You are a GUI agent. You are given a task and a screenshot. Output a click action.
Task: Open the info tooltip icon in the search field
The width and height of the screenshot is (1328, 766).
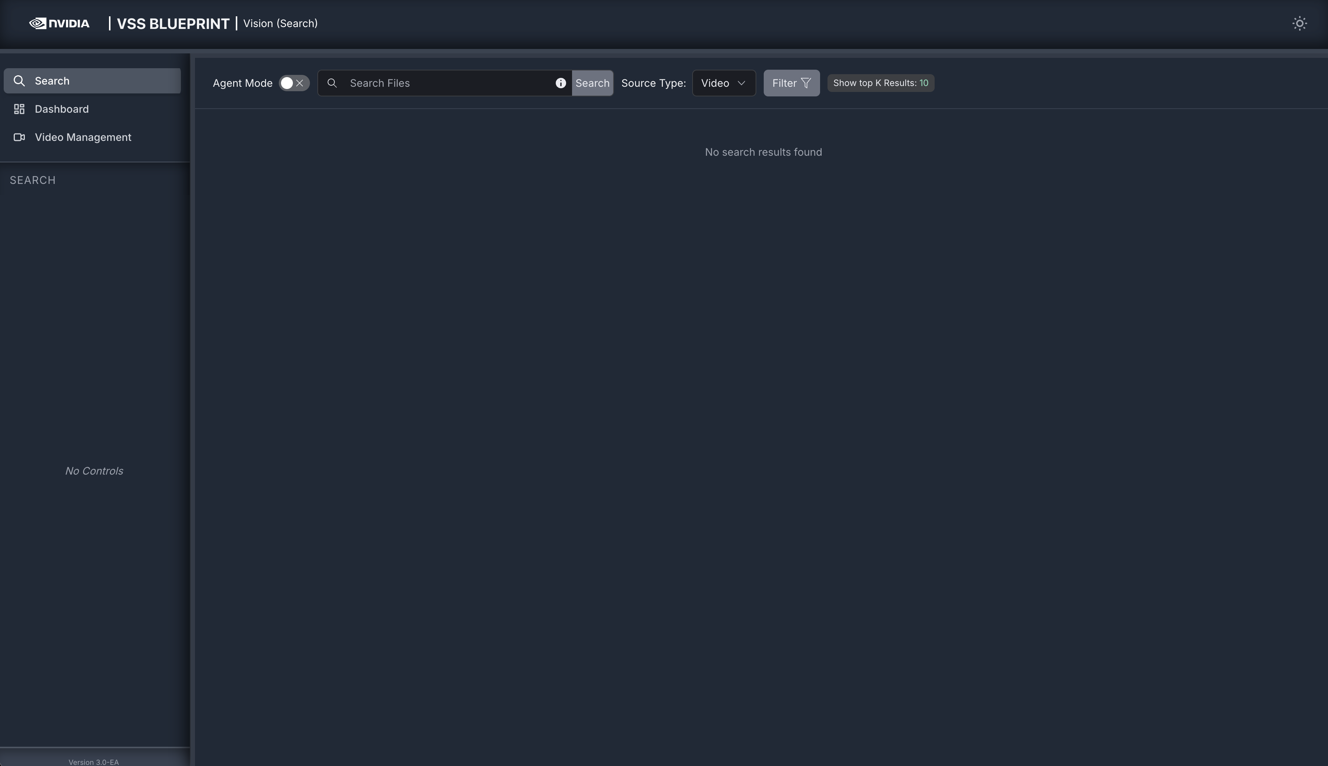tap(560, 83)
